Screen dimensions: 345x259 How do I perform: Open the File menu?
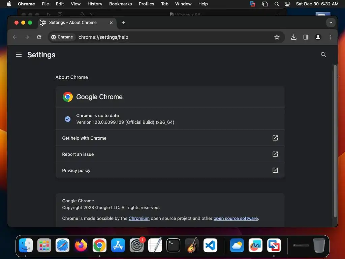pos(45,4)
